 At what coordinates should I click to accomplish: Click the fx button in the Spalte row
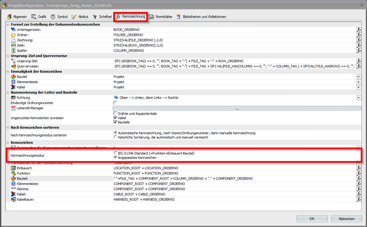click(x=359, y=51)
